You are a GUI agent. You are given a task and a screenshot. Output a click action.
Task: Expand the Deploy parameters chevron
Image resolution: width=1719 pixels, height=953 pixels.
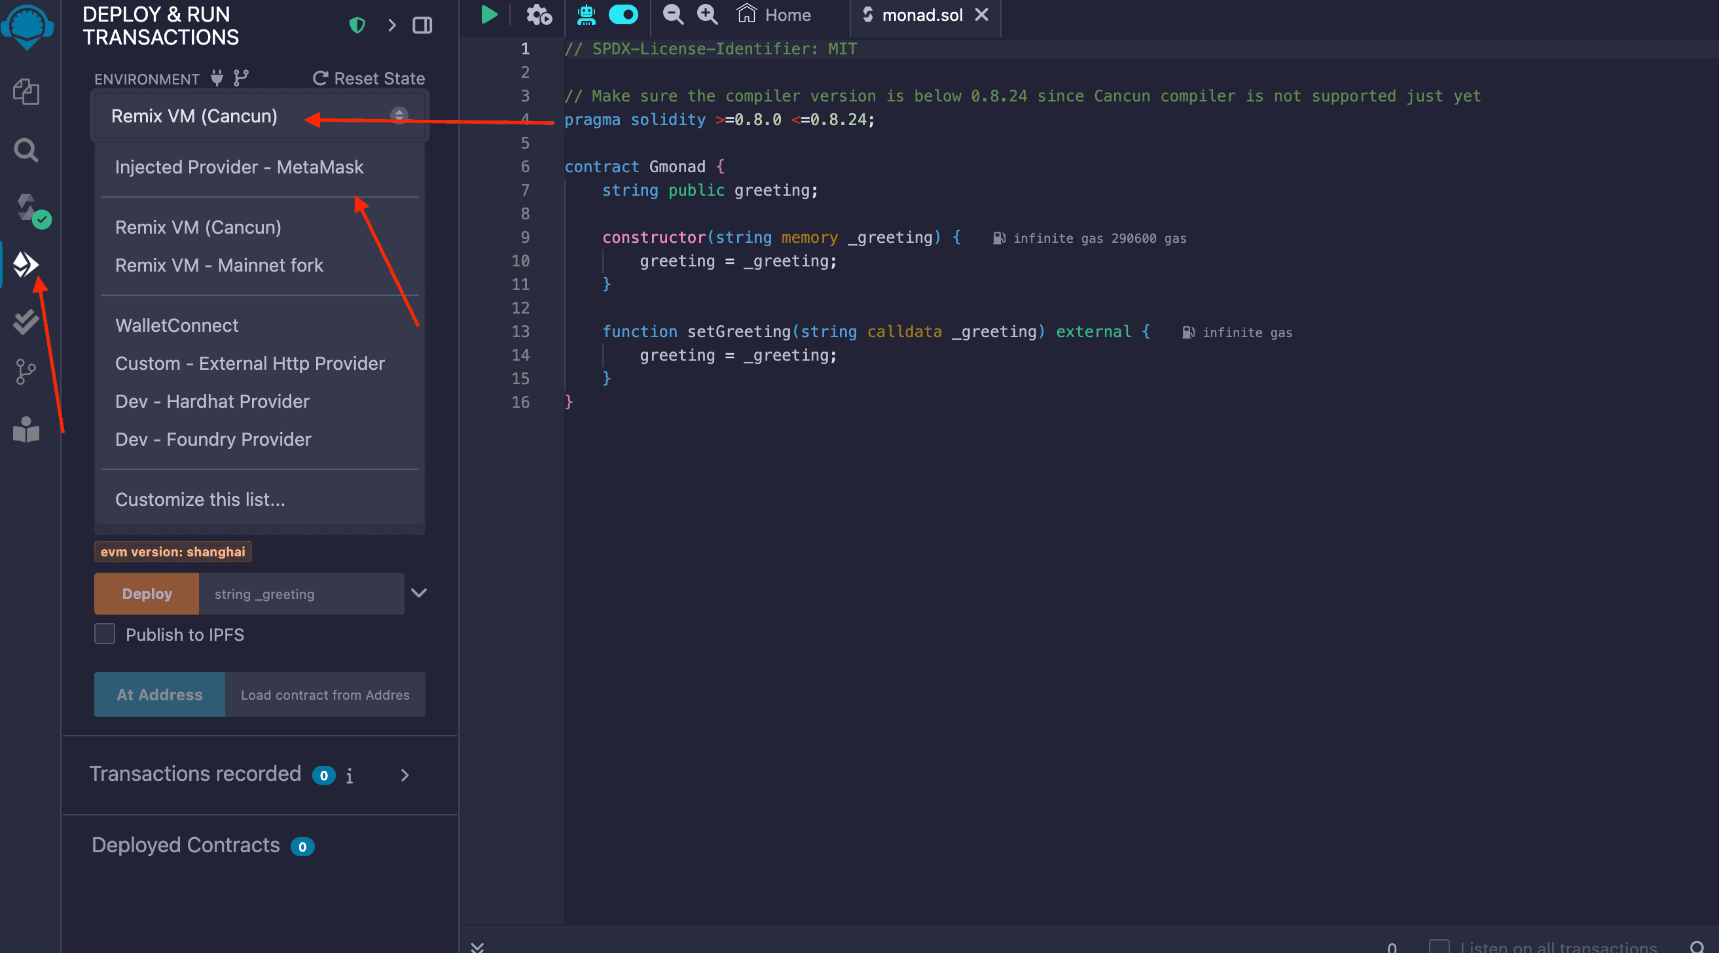(x=418, y=593)
